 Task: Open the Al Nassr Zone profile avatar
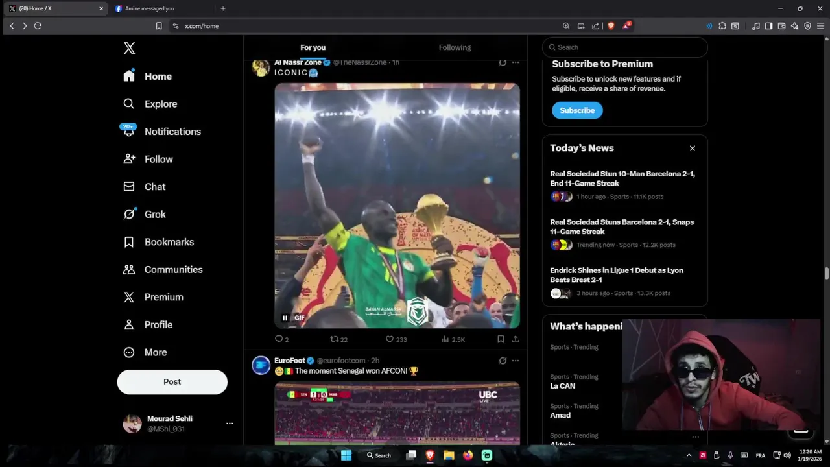261,67
